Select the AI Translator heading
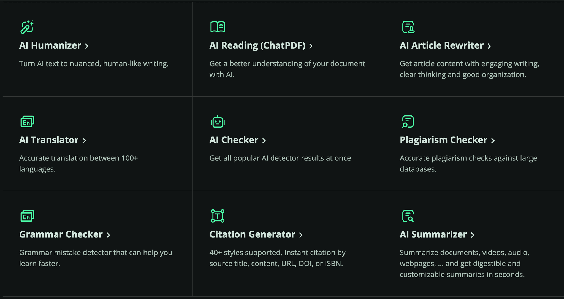Screen dimensions: 564x299 coord(48,140)
